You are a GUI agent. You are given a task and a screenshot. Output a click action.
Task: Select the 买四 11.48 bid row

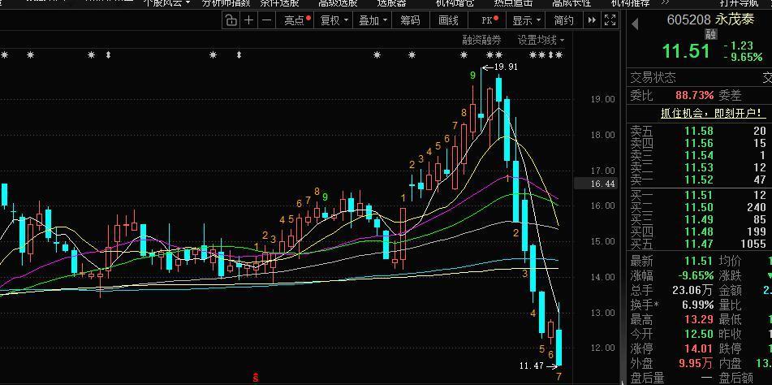point(699,231)
